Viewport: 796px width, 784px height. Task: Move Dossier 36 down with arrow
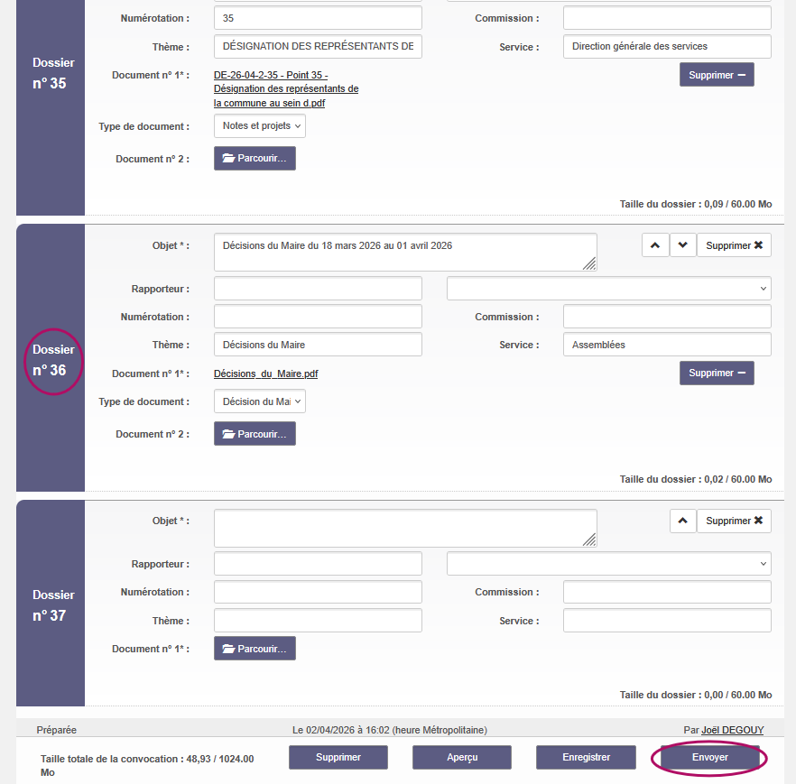click(x=683, y=245)
